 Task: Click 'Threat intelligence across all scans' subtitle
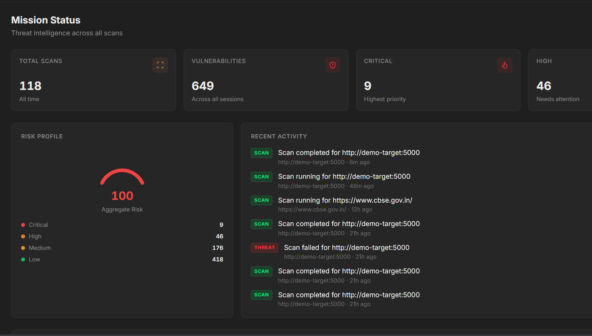pyautogui.click(x=67, y=33)
